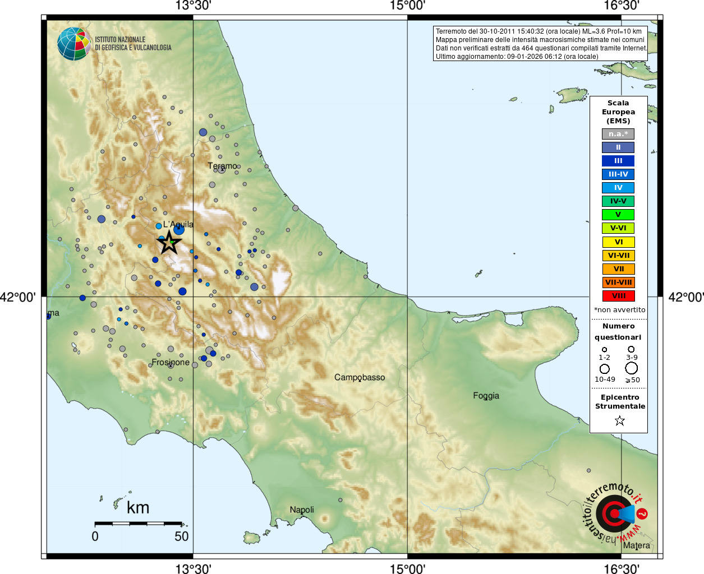Click the 42°00' latitude label on left

(18, 297)
